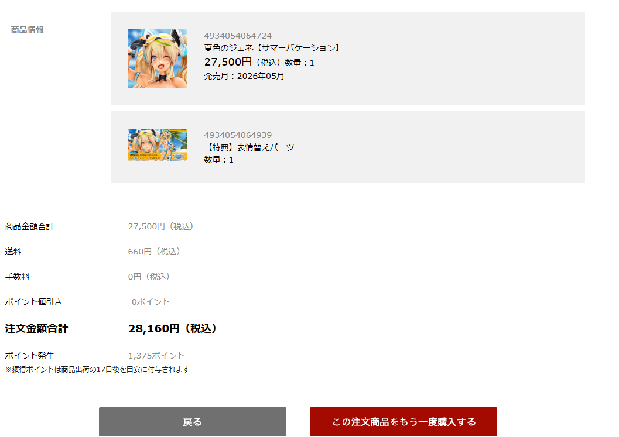Click the 戻る back button
The height and width of the screenshot is (437, 619).
(192, 422)
